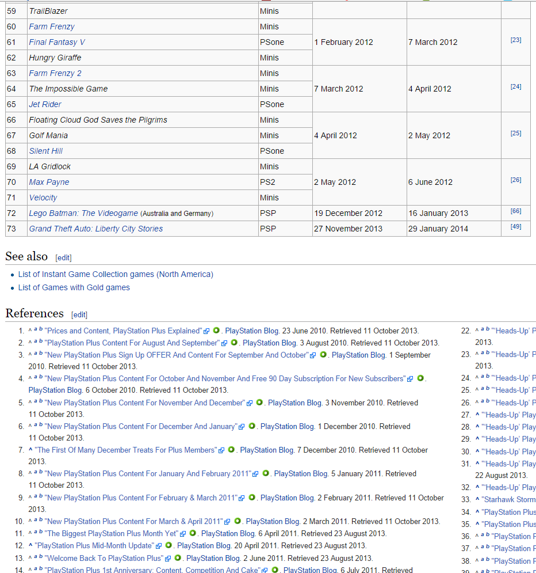Click green circle icon in reference 13 Welcome Back
The width and height of the screenshot is (536, 573).
[178, 558]
